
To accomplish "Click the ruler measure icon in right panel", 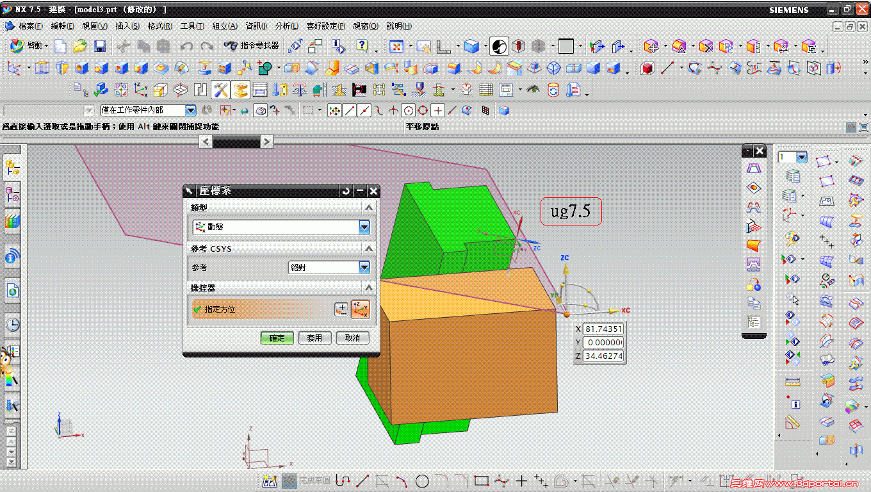I will click(793, 382).
